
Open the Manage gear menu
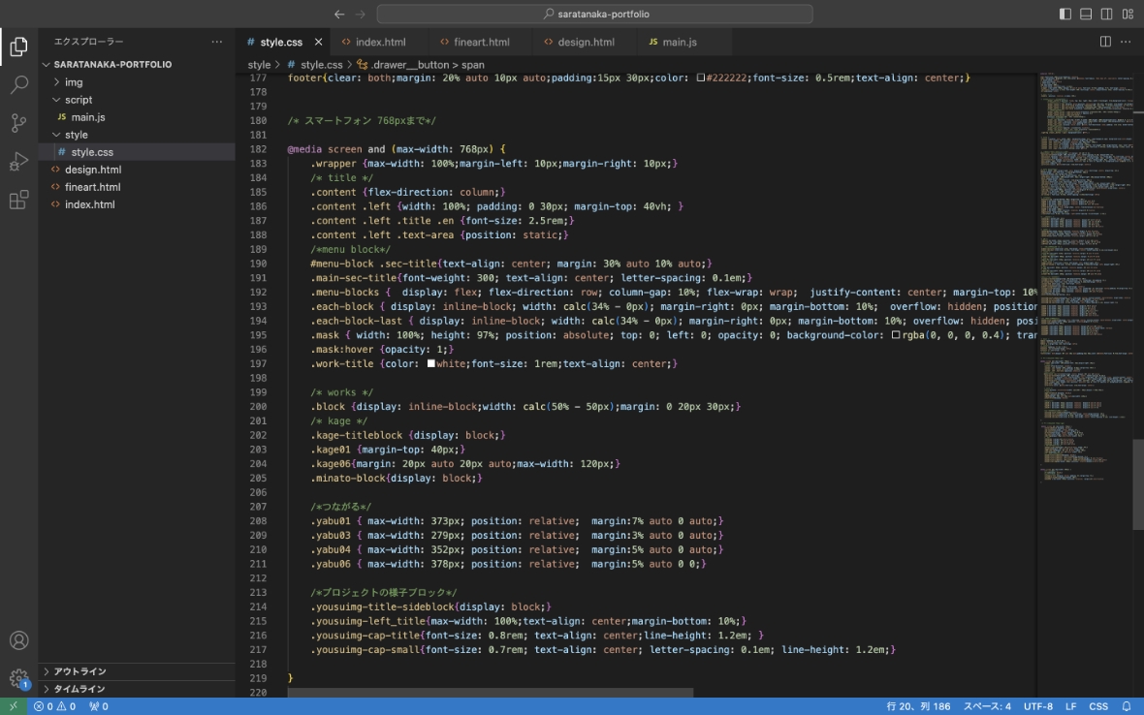pyautogui.click(x=19, y=679)
